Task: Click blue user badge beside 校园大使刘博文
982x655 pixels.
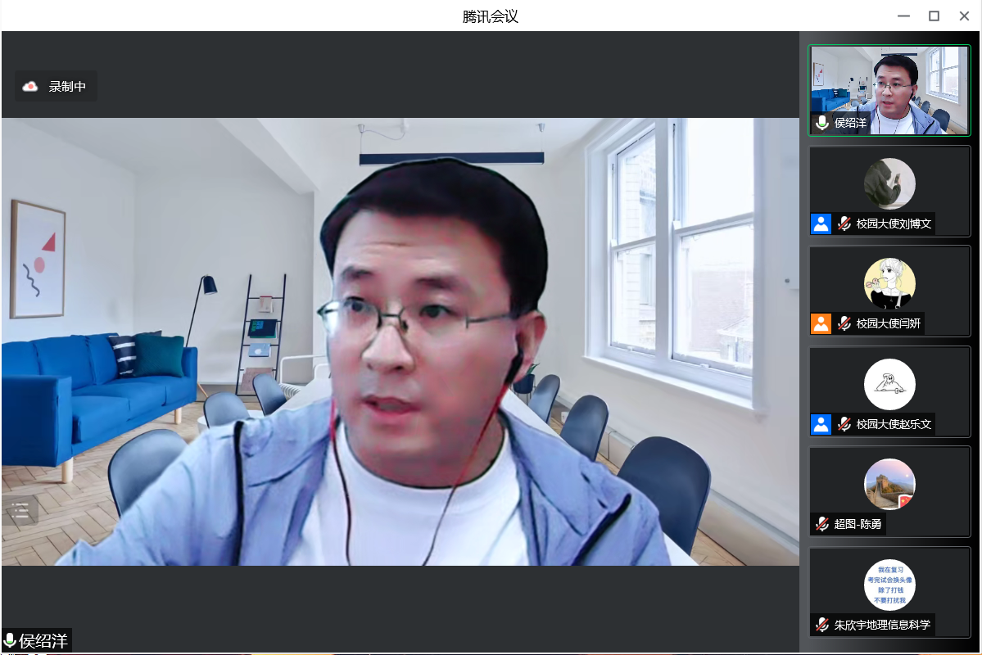Action: [821, 224]
